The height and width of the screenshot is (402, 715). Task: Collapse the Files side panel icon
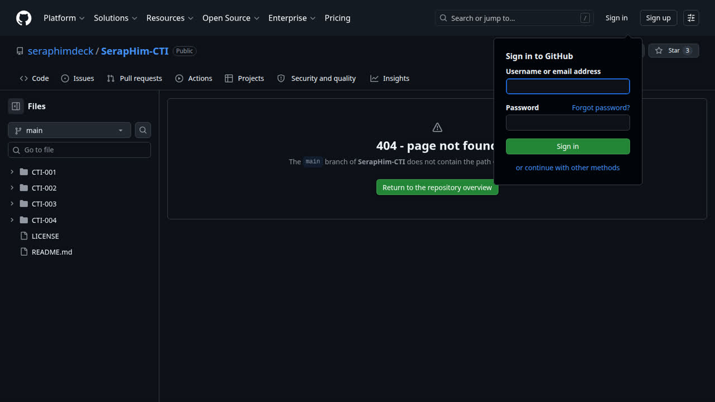pyautogui.click(x=16, y=106)
